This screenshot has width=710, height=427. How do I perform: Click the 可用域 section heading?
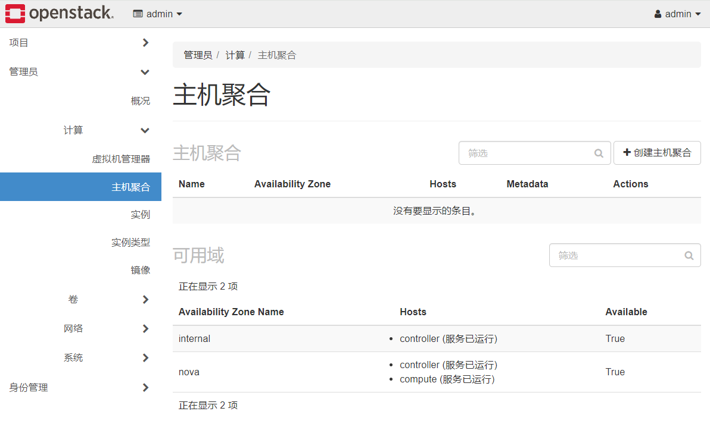click(x=198, y=256)
